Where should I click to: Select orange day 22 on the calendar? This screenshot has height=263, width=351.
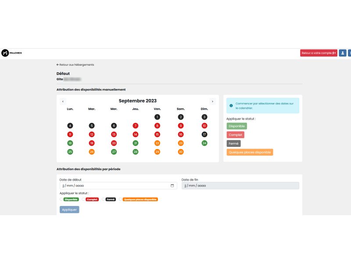click(157, 143)
